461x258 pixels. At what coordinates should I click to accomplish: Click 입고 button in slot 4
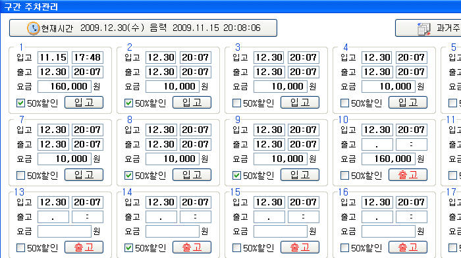(408, 103)
